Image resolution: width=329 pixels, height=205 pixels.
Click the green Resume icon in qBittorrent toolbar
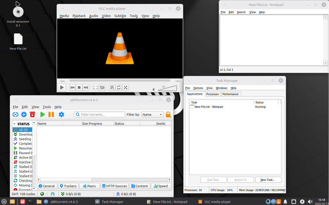tap(43, 114)
